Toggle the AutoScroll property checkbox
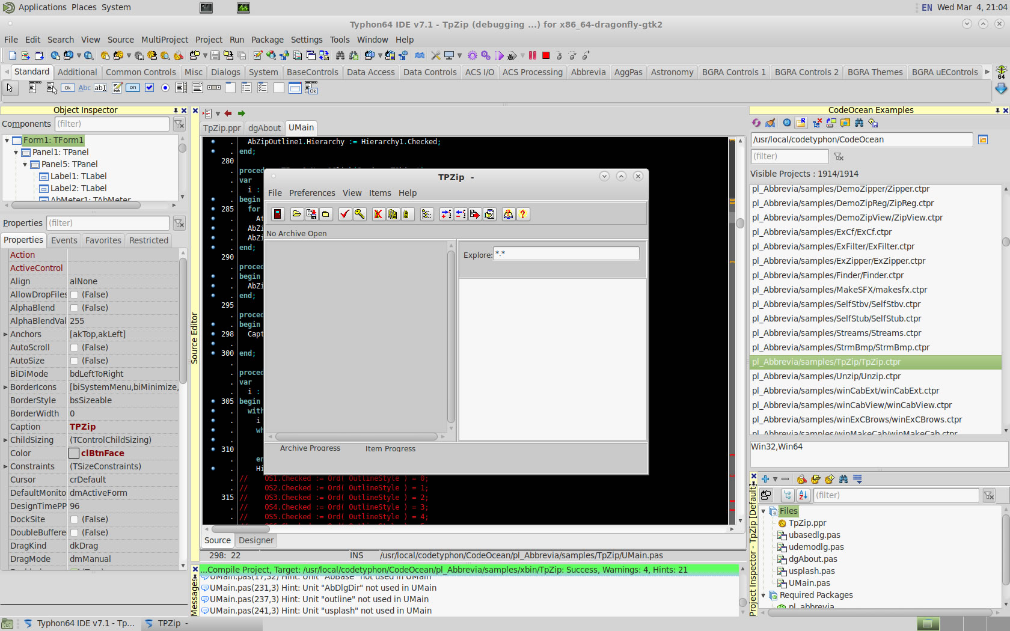 tap(75, 347)
